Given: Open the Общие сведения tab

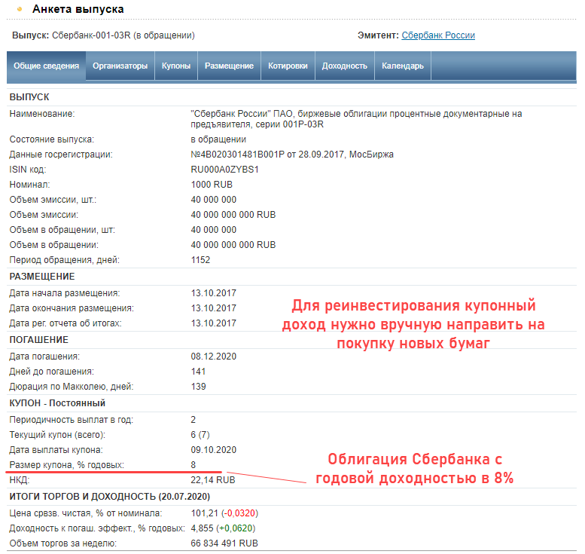Looking at the screenshot, I should [46, 66].
